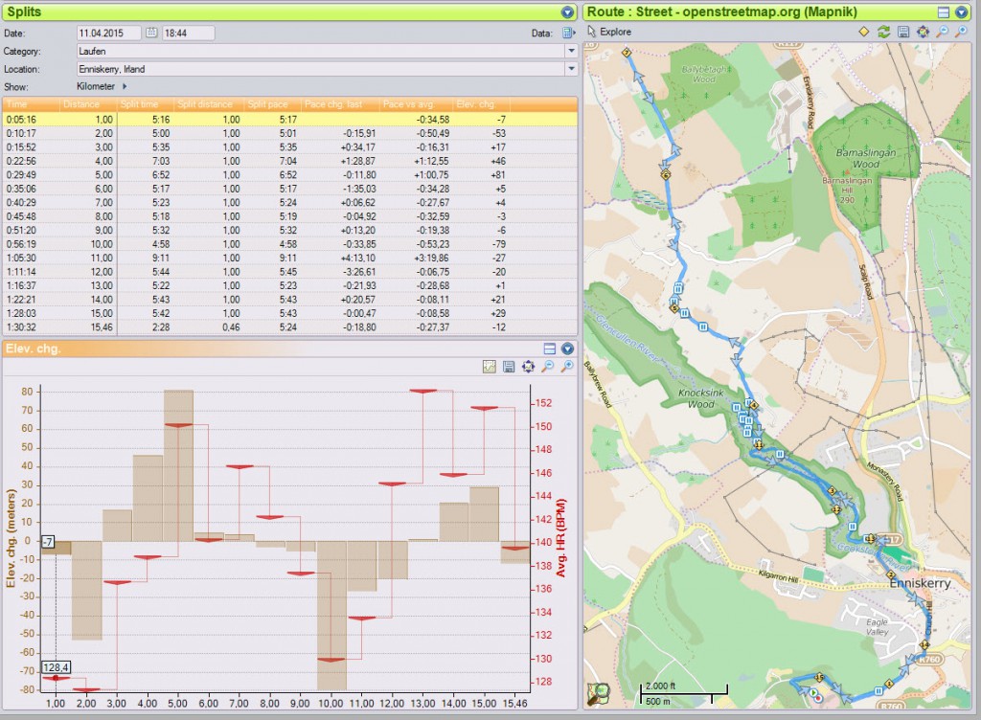Sort by the Elev. chg. column header

[482, 104]
